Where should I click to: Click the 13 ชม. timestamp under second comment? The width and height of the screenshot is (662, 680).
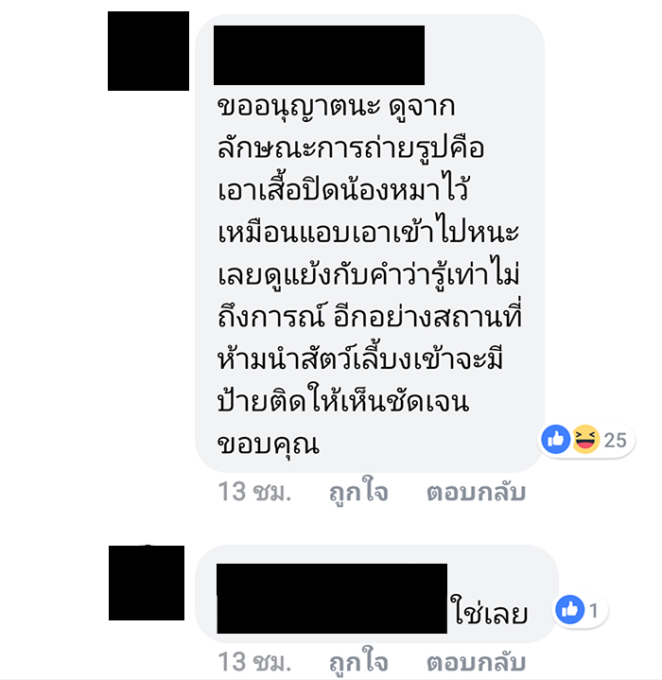coord(254,663)
